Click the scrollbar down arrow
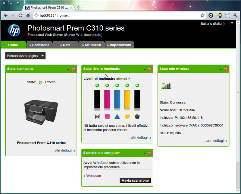Viewport: 241px width, 194px height. tap(238, 191)
